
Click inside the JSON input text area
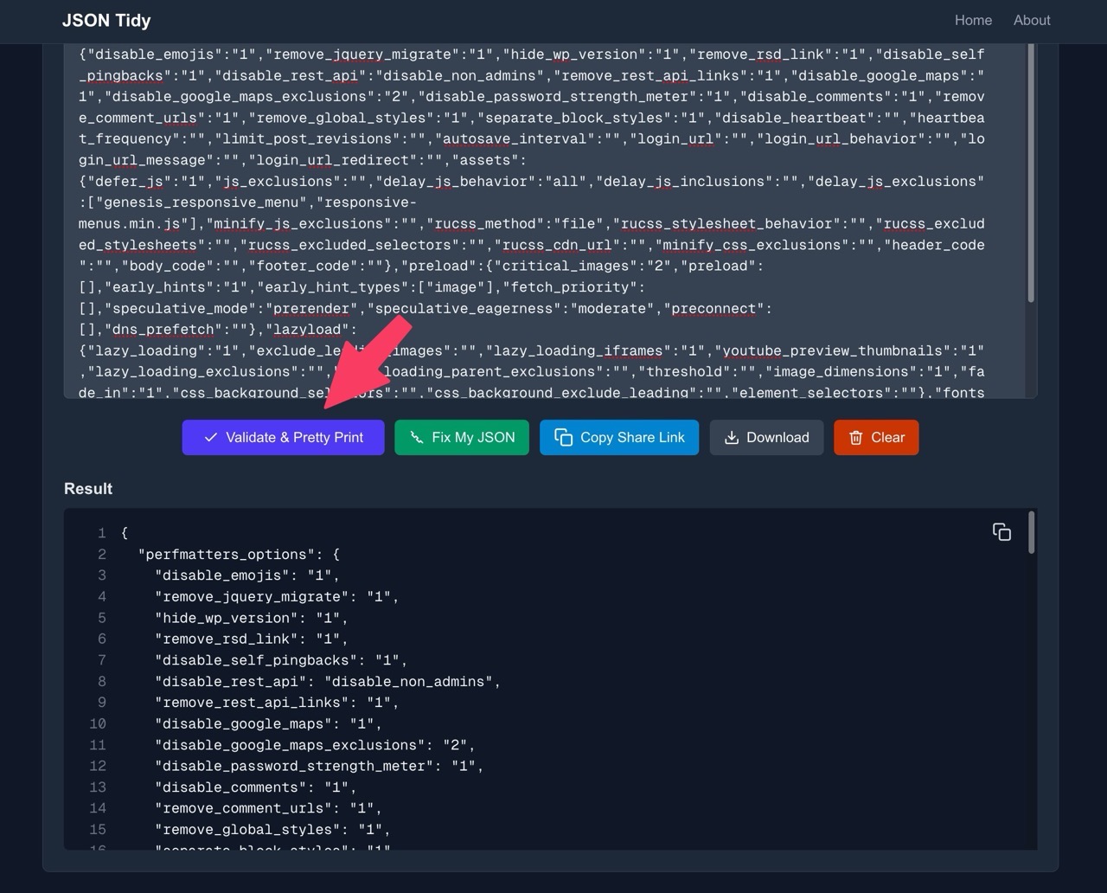tap(545, 221)
